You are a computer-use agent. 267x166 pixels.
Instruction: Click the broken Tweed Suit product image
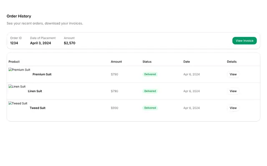[18, 103]
